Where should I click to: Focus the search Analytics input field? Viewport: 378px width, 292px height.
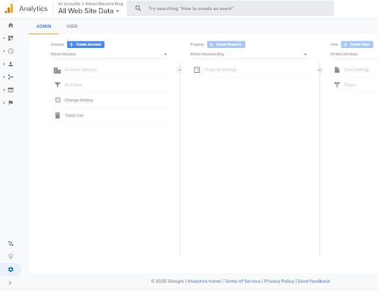click(230, 8)
